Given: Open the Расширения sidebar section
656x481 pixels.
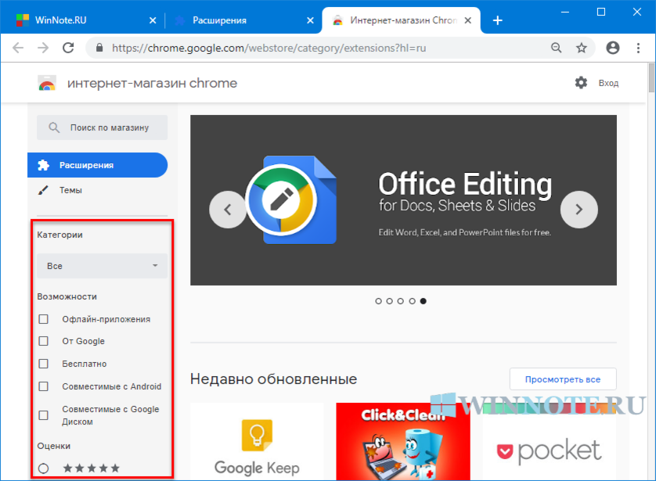Looking at the screenshot, I should 98,165.
